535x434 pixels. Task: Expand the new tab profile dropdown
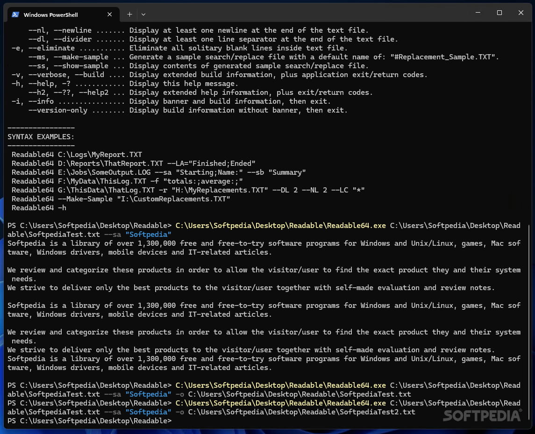point(143,14)
